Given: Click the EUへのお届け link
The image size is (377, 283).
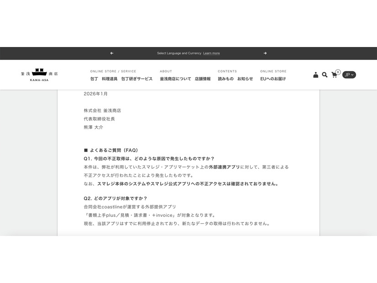Looking at the screenshot, I should tap(273, 78).
